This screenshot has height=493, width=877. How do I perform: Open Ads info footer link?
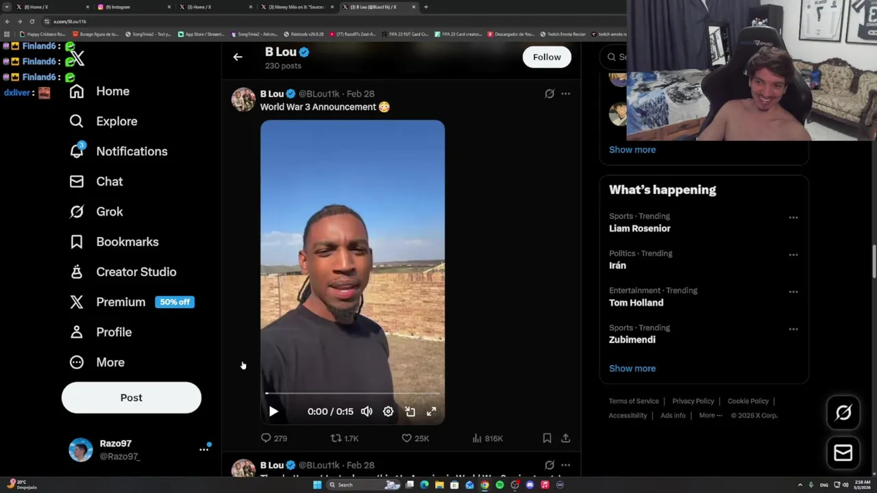click(673, 416)
